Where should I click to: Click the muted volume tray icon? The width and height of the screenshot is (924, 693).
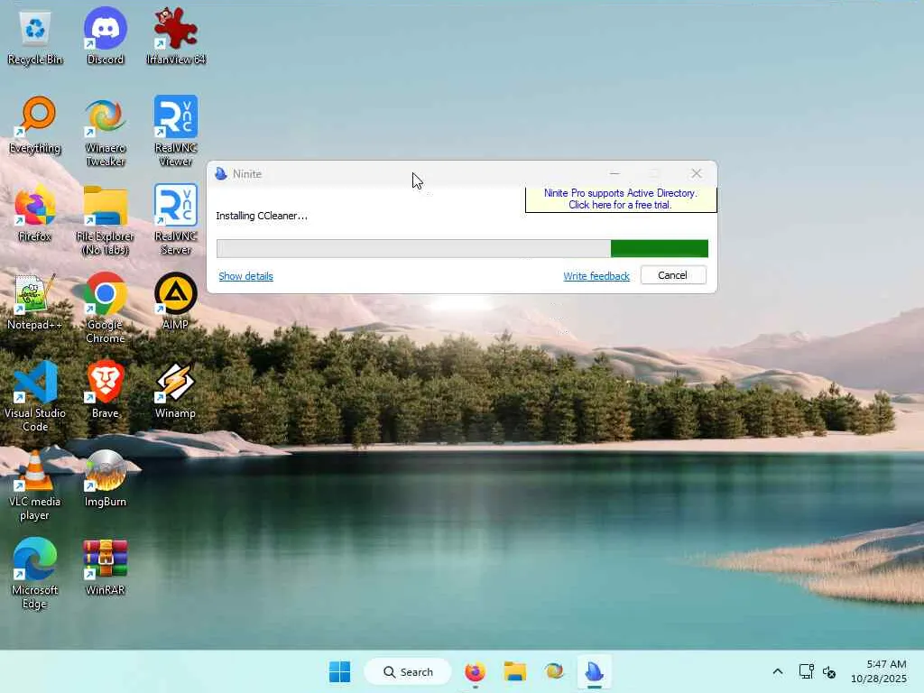tap(829, 671)
